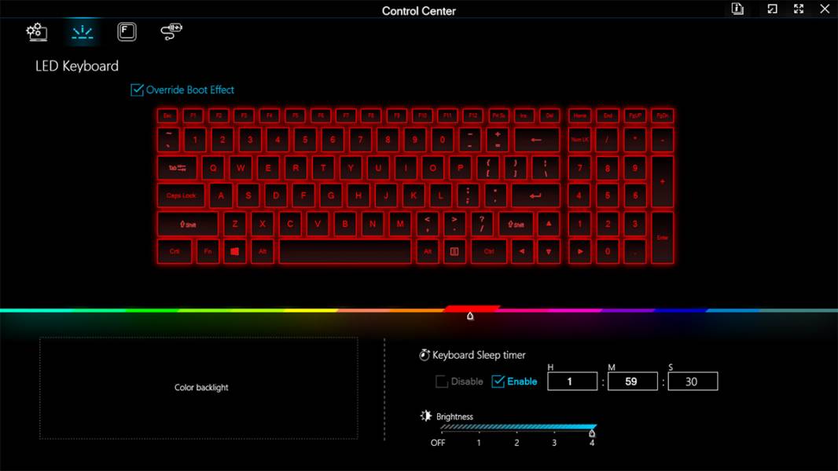838x471 pixels.
Task: Click the numpad plus key
Action: (662, 182)
